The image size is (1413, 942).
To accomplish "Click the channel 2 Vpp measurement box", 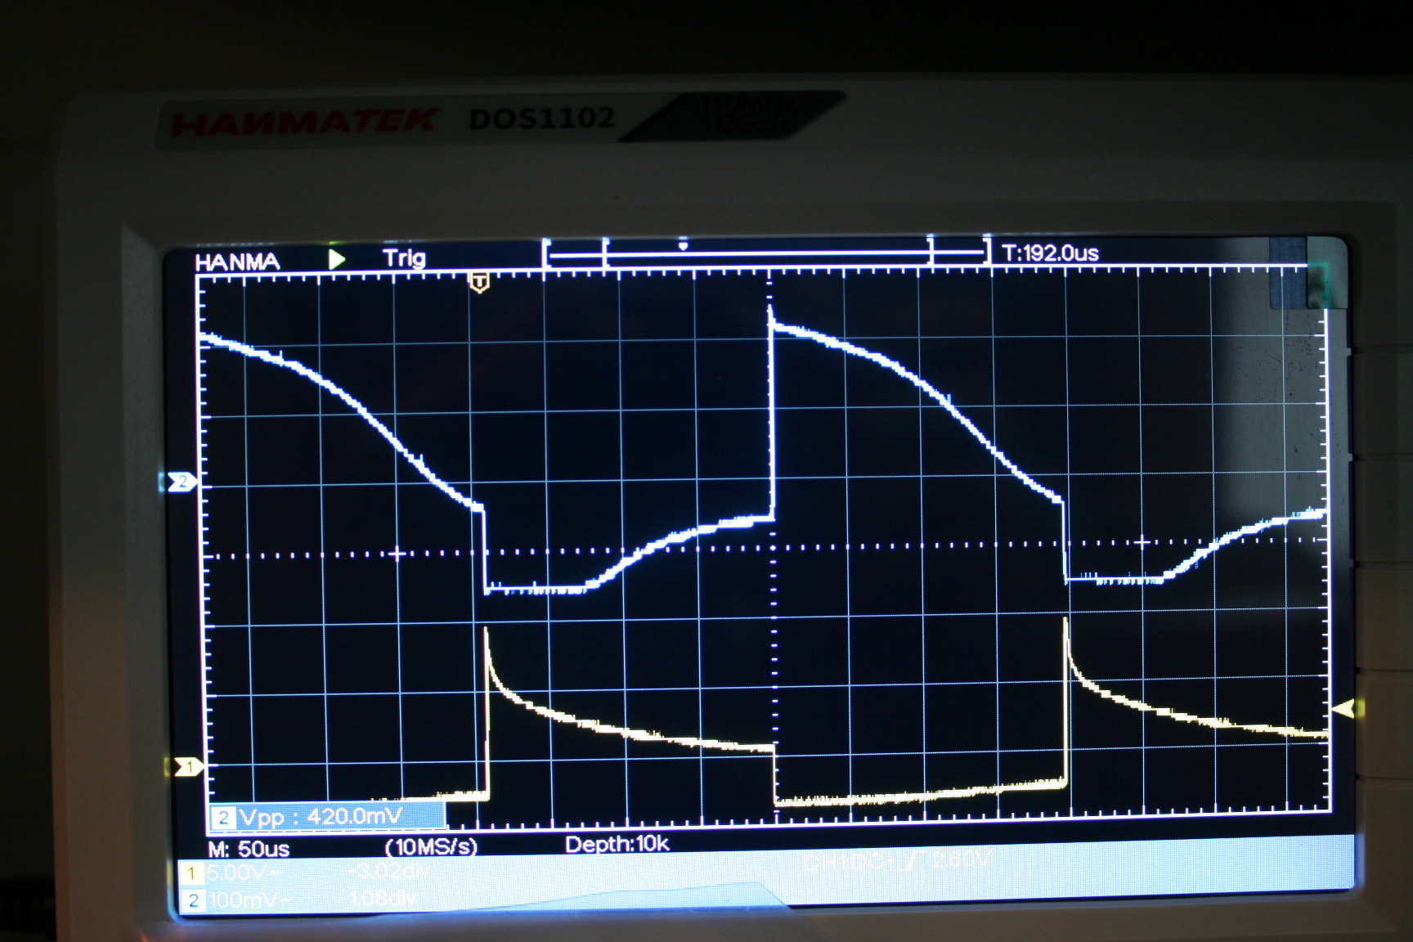I will tap(327, 816).
